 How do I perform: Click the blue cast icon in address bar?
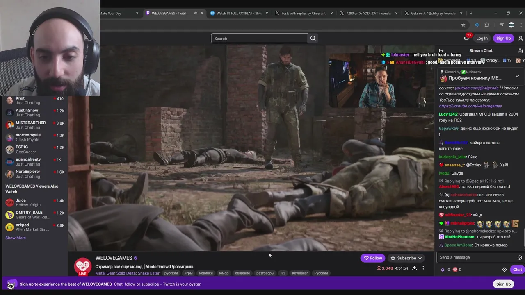coord(477,25)
